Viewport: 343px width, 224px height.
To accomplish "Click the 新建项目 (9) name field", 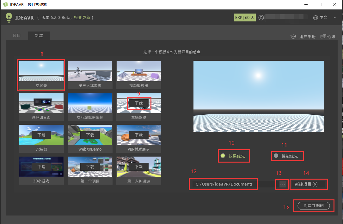I will pos(308,184).
